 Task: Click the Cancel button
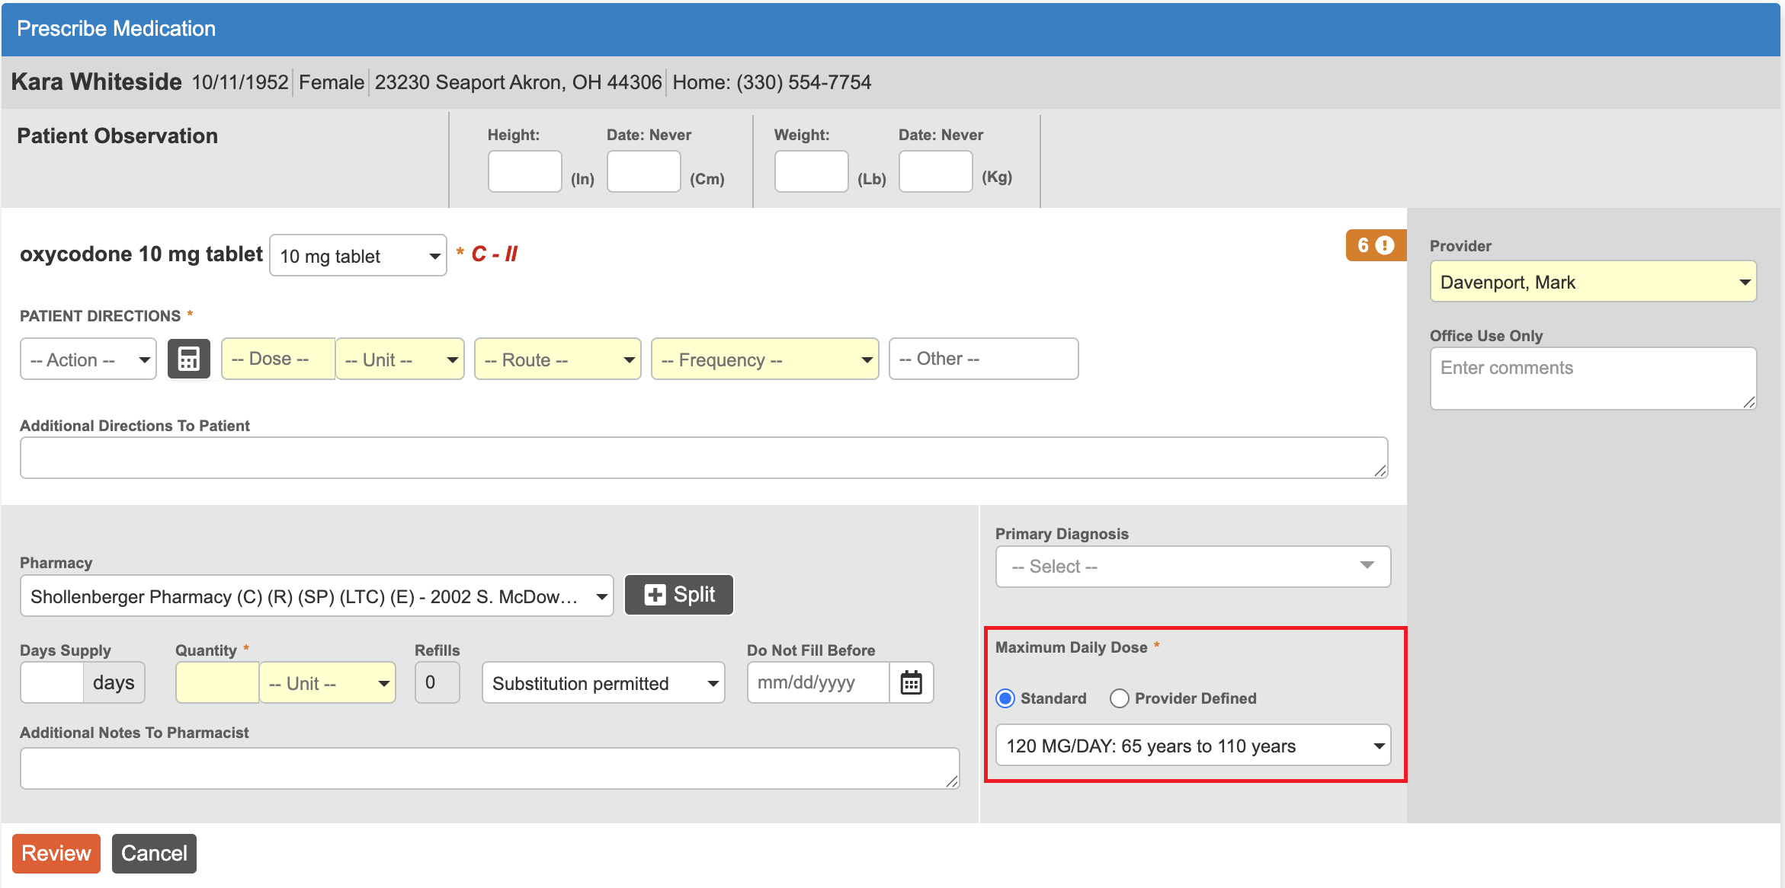pos(154,853)
